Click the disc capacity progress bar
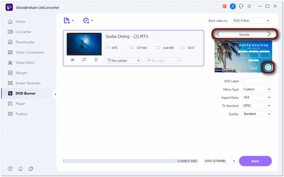Viewport: 284px width, 177px height. tap(131, 161)
